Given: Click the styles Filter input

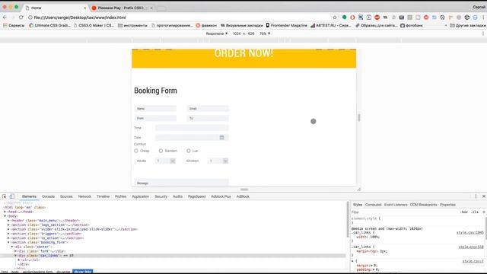Looking at the screenshot, I should (x=404, y=212).
